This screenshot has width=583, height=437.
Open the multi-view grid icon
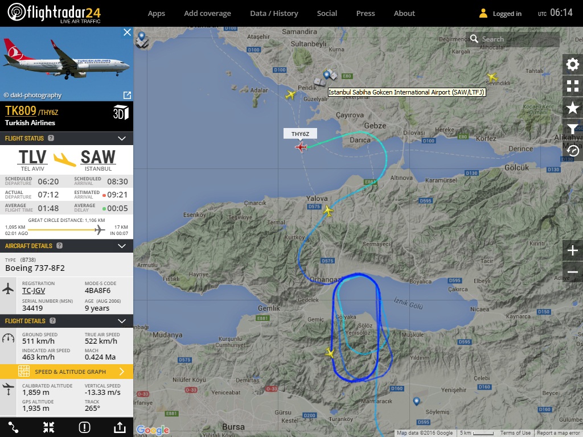point(573,86)
